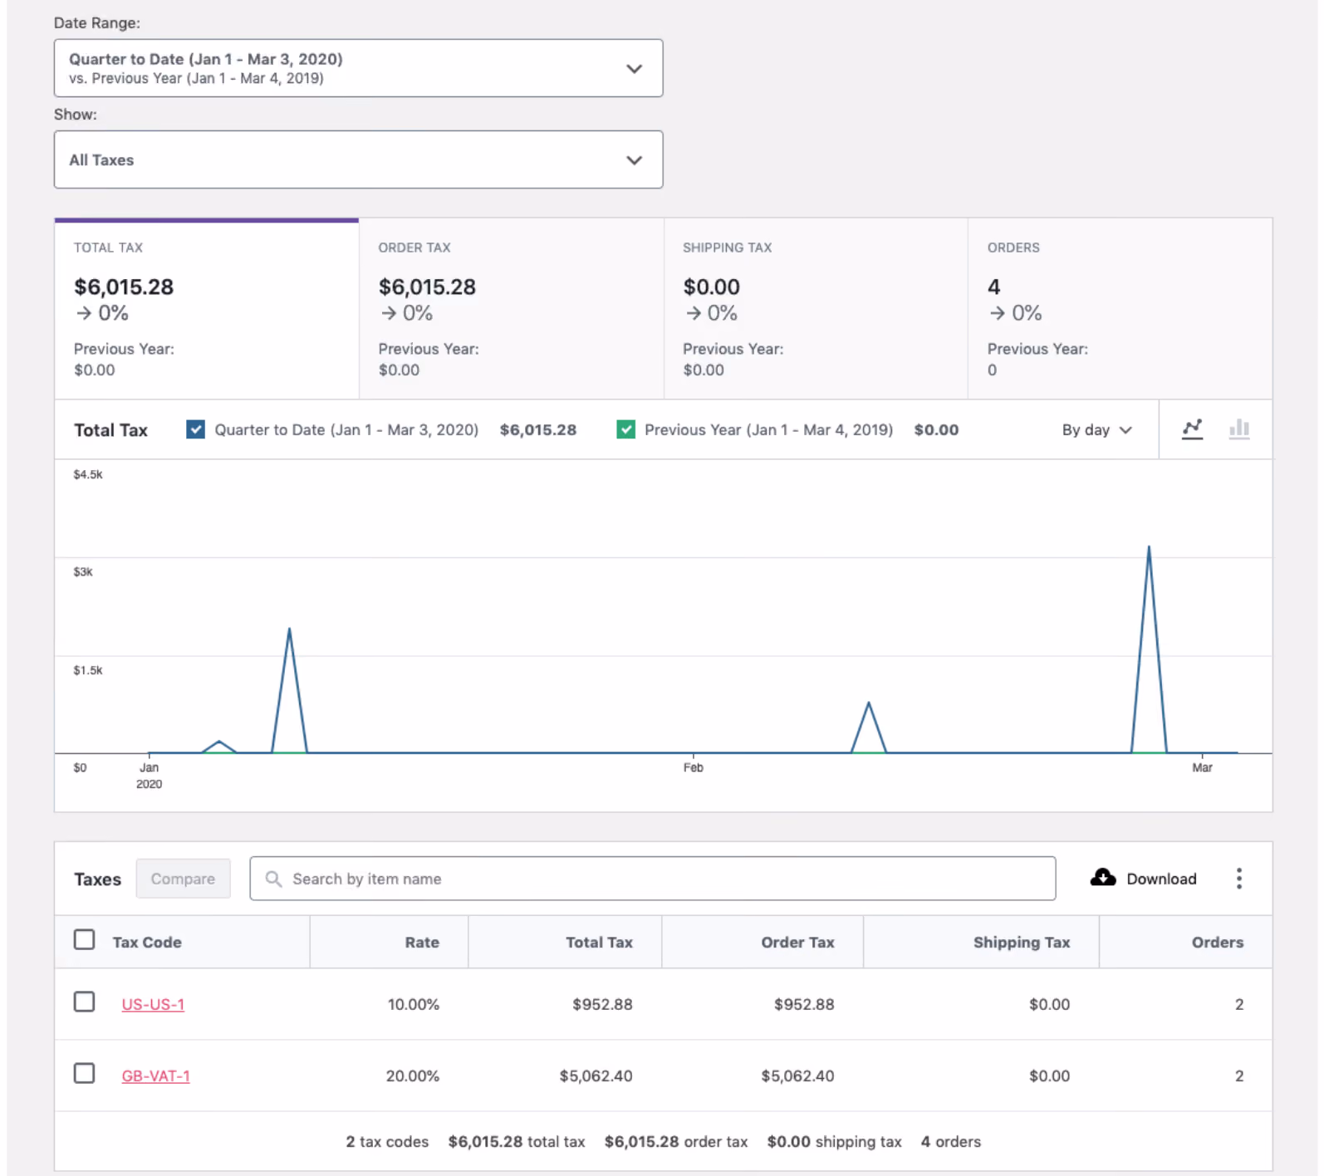This screenshot has height=1176, width=1324.
Task: Select the Shipping Tax summary tab
Action: (816, 309)
